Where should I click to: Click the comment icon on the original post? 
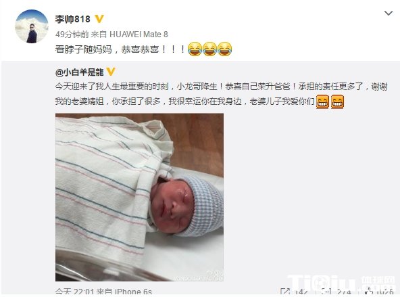tap(326, 292)
